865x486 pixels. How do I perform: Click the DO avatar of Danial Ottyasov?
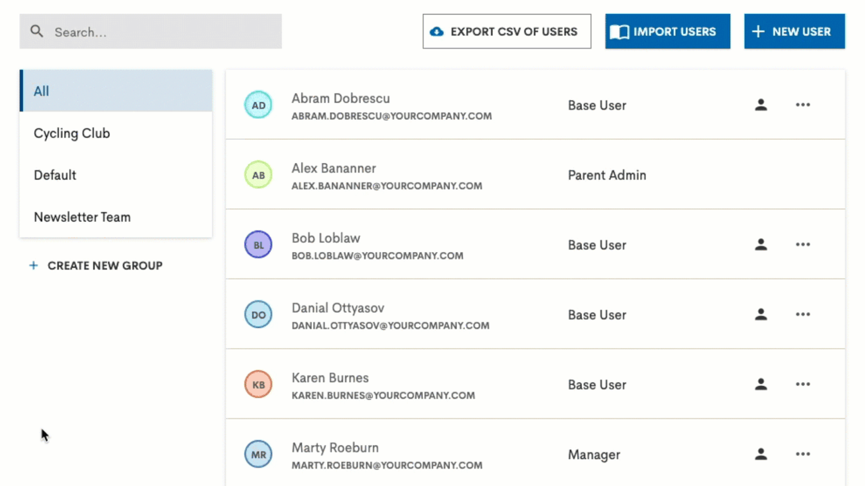coord(258,314)
